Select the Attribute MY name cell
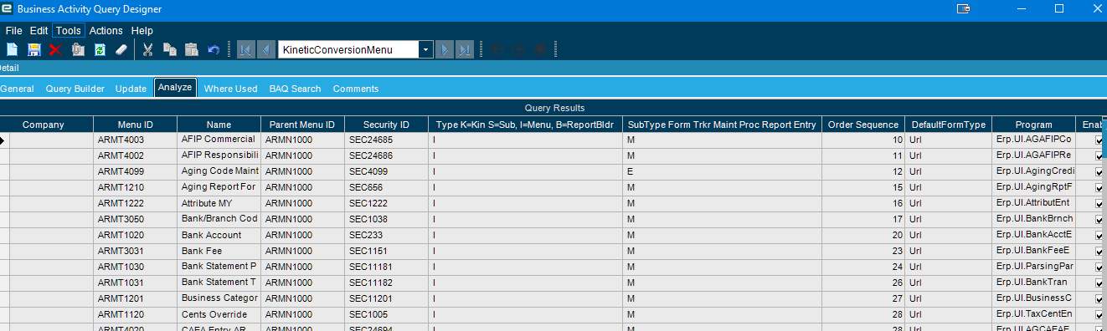 219,204
